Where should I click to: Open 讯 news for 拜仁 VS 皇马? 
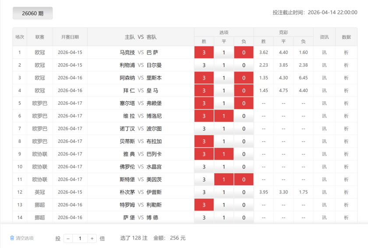324,90
